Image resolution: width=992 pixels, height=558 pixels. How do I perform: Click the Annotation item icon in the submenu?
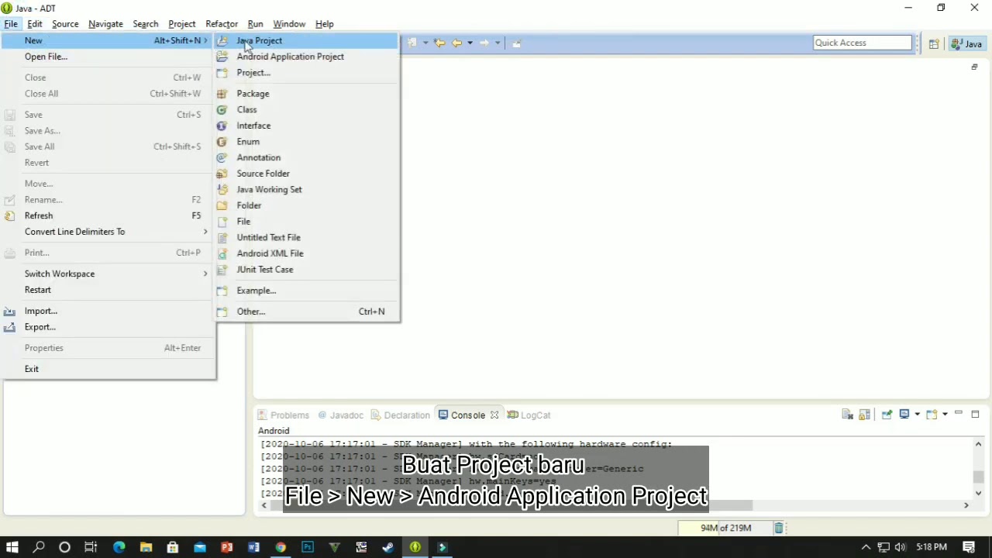pyautogui.click(x=222, y=157)
